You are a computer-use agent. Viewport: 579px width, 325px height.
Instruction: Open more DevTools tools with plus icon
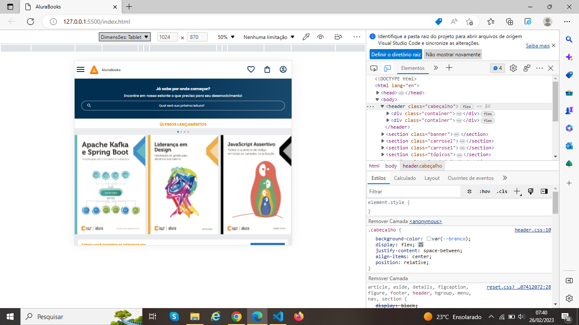coord(449,68)
